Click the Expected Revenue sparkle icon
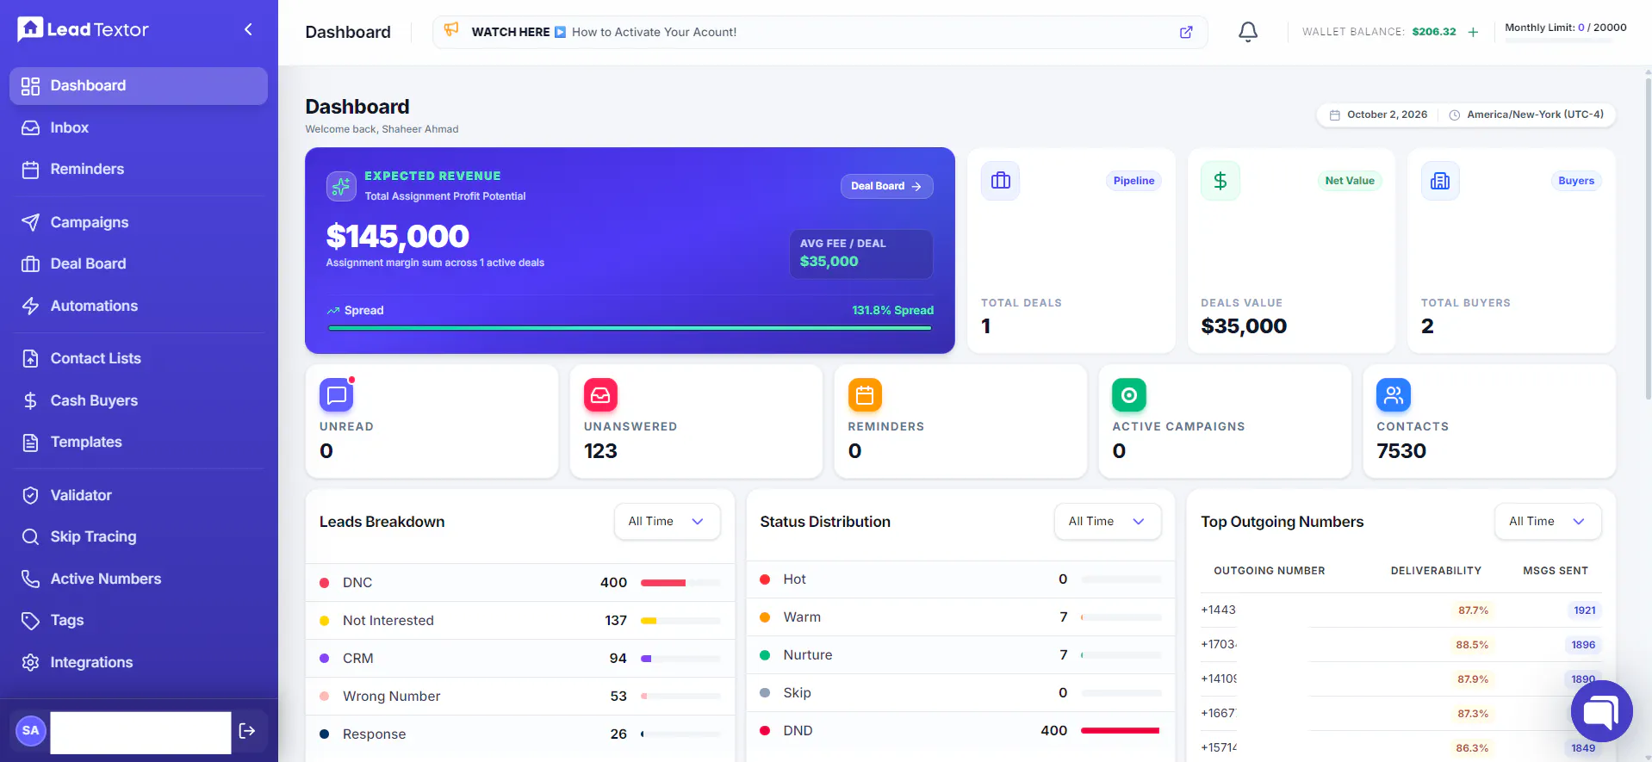Image resolution: width=1652 pixels, height=762 pixels. pyautogui.click(x=341, y=186)
